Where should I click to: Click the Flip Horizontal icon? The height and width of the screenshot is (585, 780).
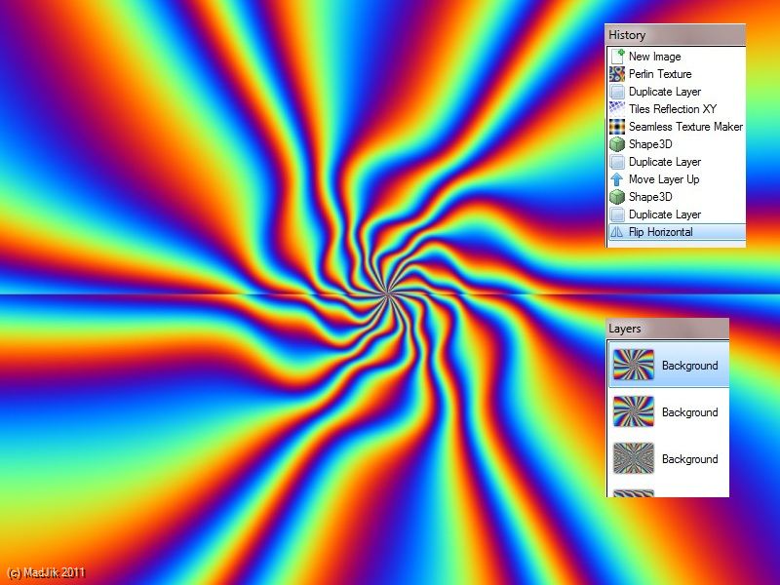617,232
